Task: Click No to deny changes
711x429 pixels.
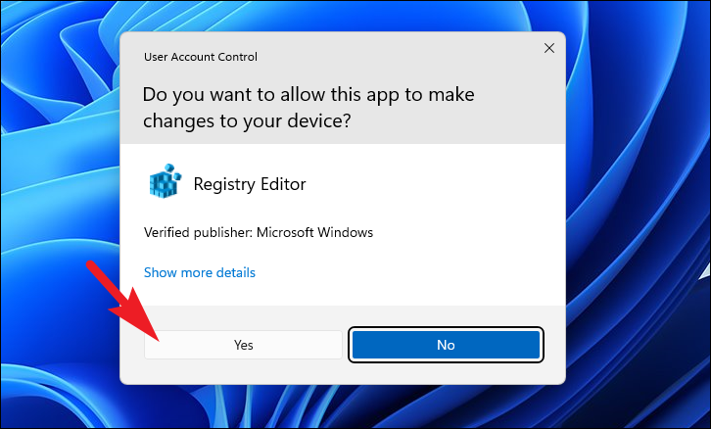Action: coord(446,345)
